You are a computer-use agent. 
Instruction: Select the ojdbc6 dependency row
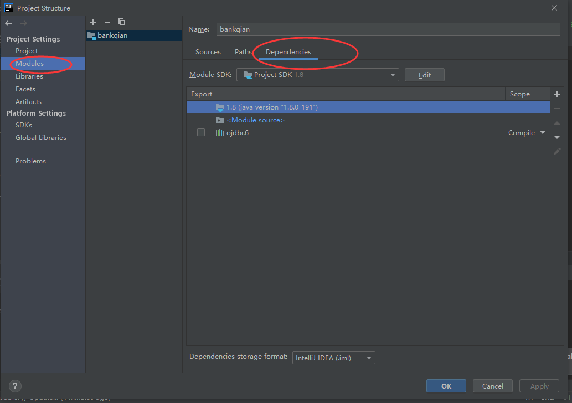(368, 133)
